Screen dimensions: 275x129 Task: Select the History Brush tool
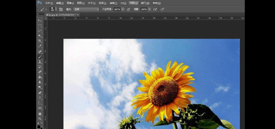pos(40,67)
